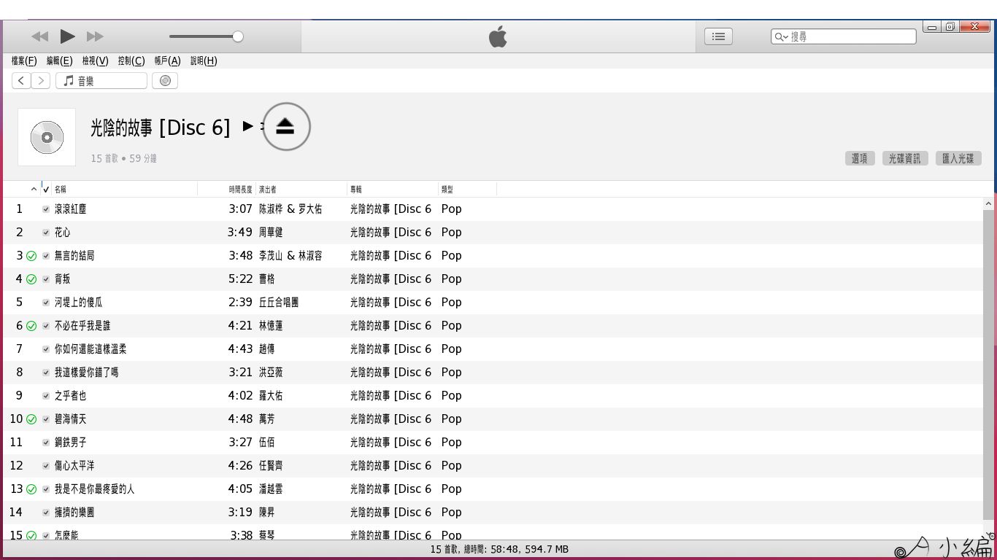Open the 編輯(E) menu
This screenshot has width=997, height=560.
pos(60,61)
